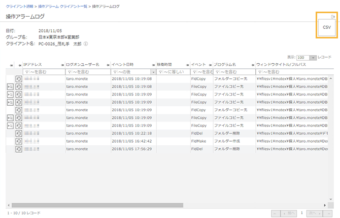Click the pin icon on ログオンユーザー名 column
This screenshot has width=340, height=218.
tap(63, 65)
